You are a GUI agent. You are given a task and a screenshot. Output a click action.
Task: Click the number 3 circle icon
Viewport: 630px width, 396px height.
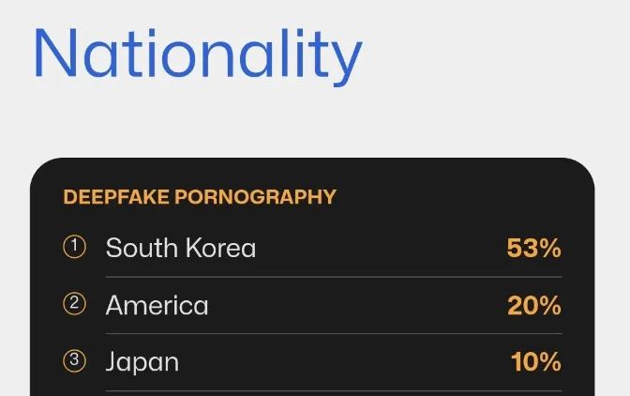point(74,361)
